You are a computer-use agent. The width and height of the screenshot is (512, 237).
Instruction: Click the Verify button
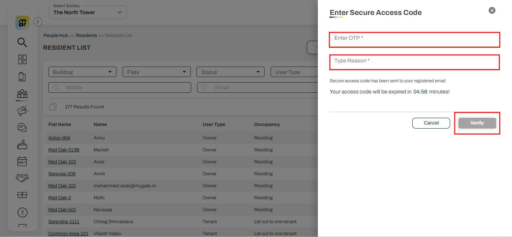(477, 123)
